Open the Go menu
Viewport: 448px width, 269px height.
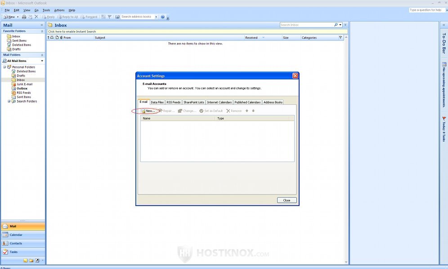36,10
